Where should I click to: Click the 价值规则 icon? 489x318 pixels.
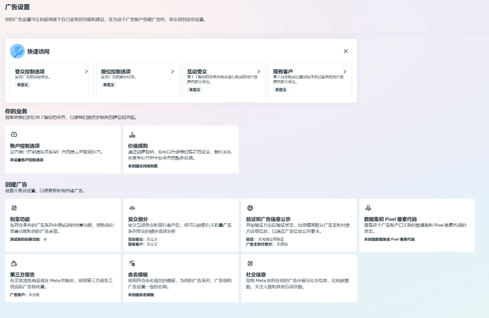click(x=132, y=135)
